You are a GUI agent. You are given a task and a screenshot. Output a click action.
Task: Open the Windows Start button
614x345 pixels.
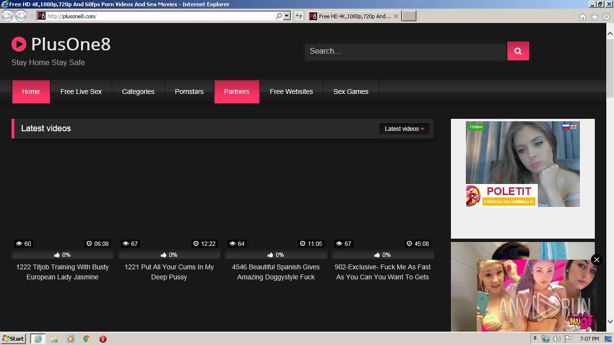[x=13, y=339]
